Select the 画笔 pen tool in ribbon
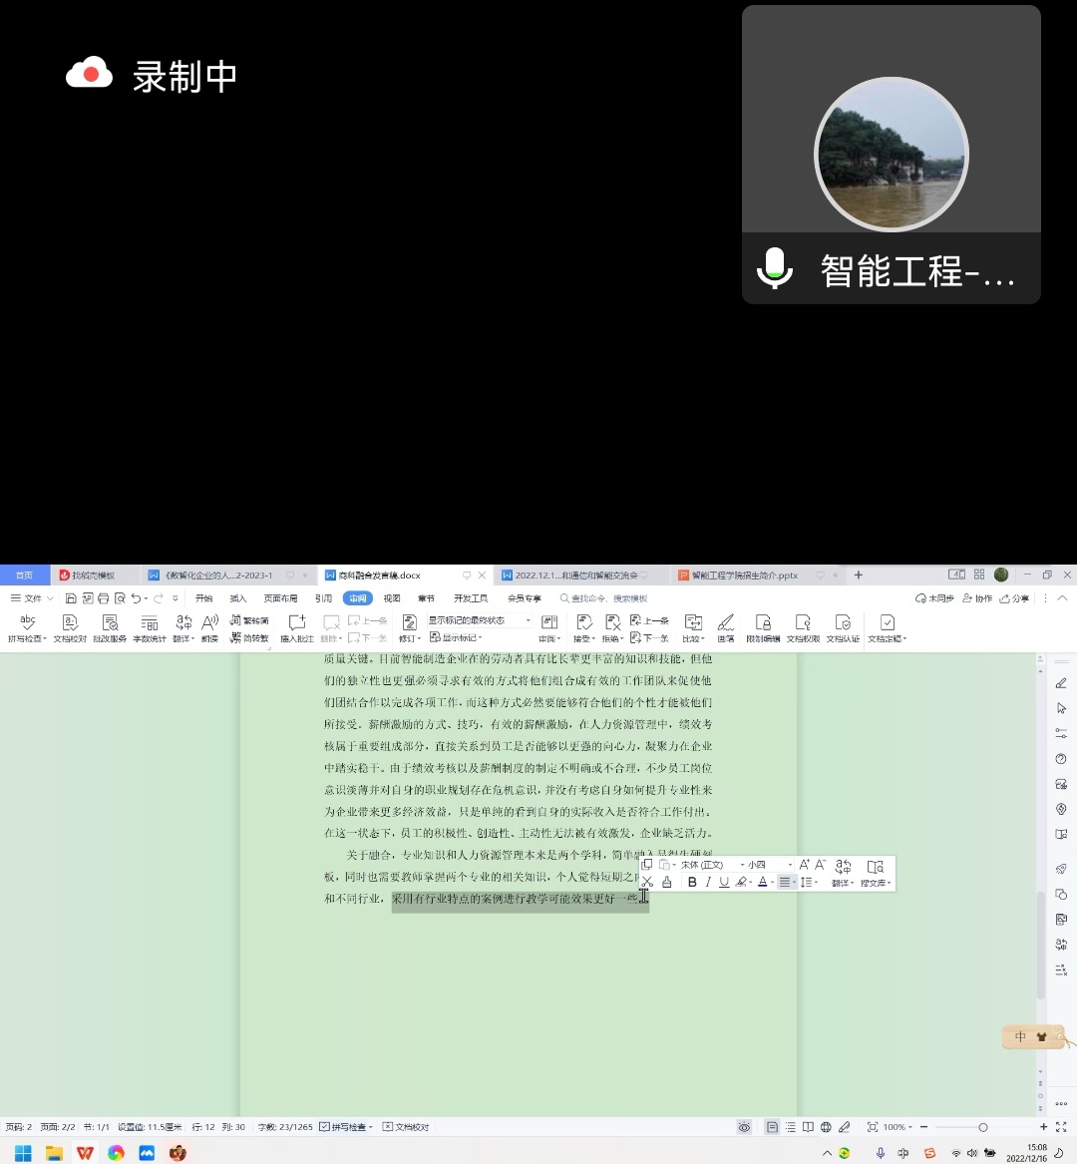Screen dimensions: 1077x1164 [725, 626]
